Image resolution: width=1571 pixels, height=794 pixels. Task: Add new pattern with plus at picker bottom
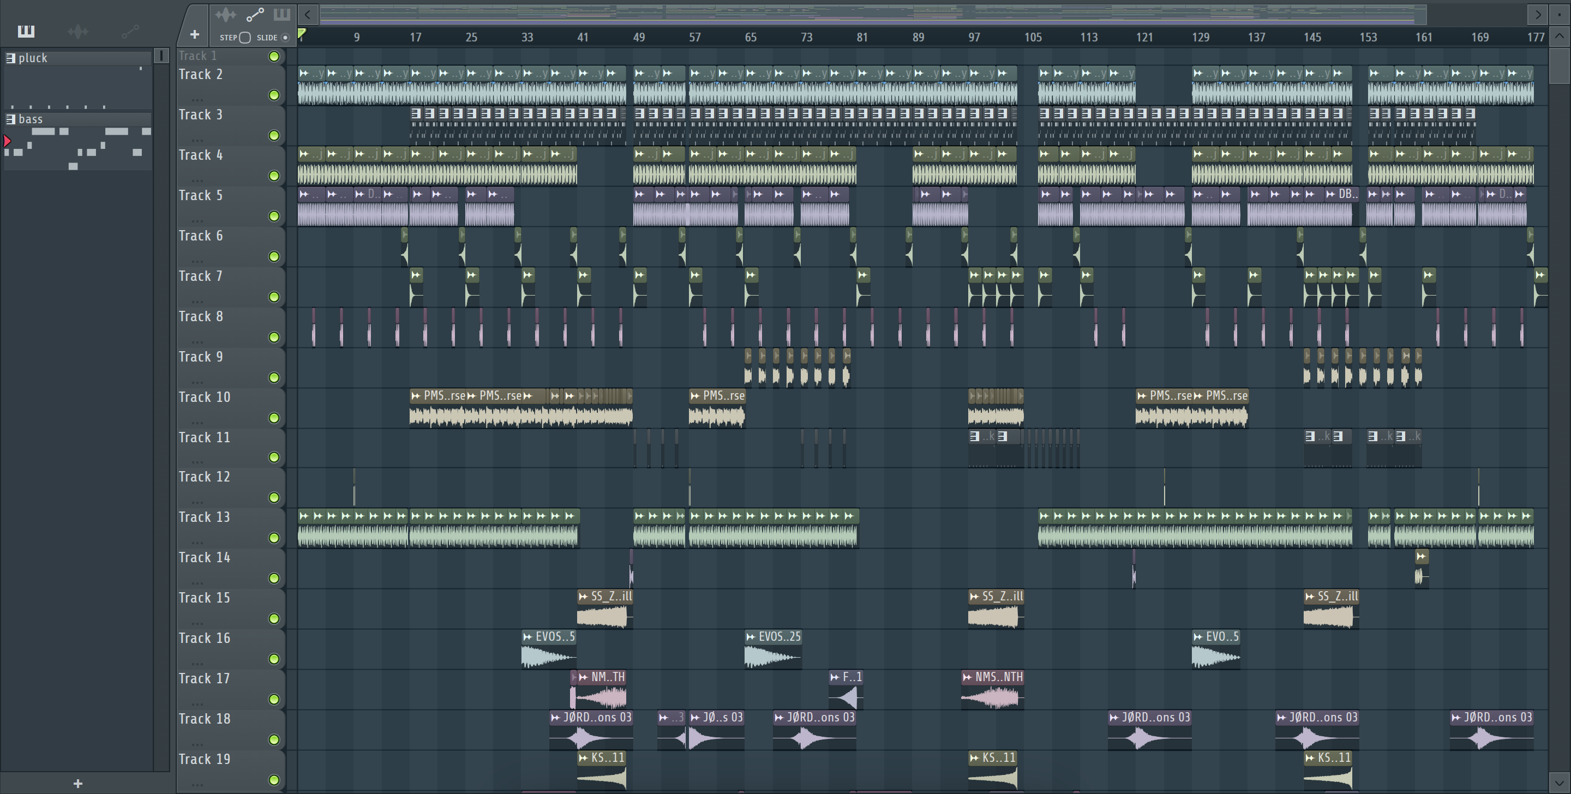pyautogui.click(x=77, y=783)
